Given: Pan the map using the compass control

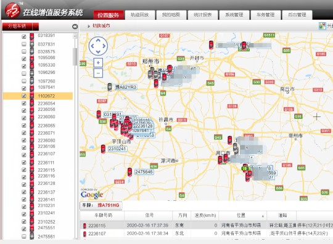Looking at the screenshot, I should coord(98,46).
